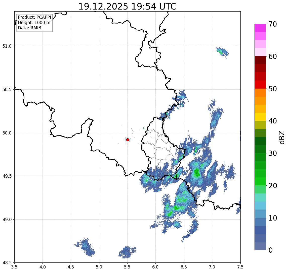Click the "Product: PCAPPI" text line
Image resolution: width=288 pixels, height=272 pixels.
(34, 17)
